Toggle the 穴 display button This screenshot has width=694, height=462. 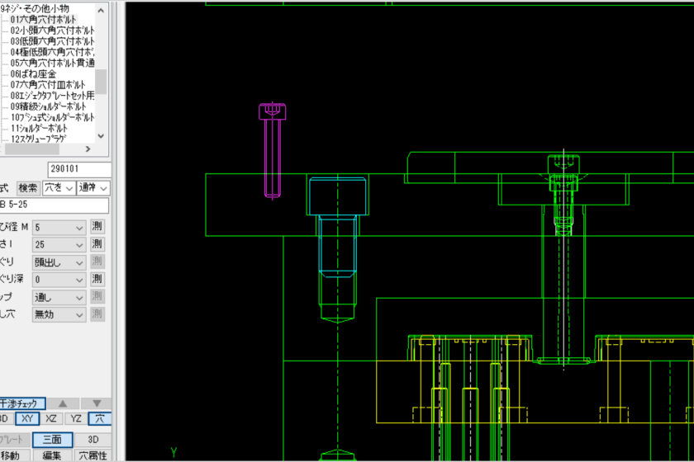pos(100,419)
